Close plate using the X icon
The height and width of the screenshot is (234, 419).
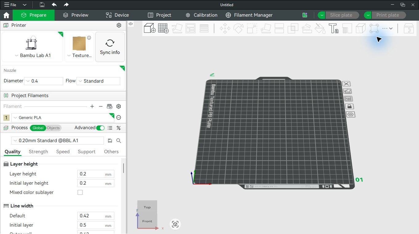pos(346,84)
